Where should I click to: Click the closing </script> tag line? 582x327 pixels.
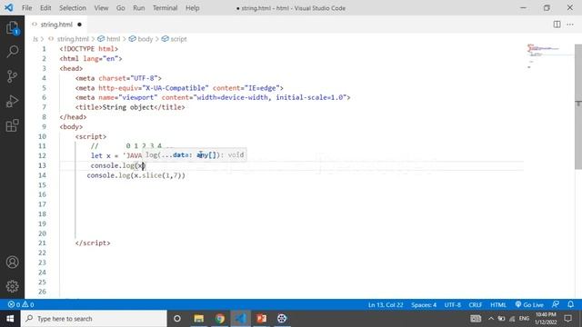coord(93,243)
